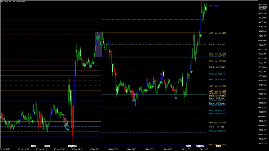Image resolution: width=269 pixels, height=151 pixels.
Task: Click the 19:30 time marker
Action: pyautogui.click(x=74, y=146)
